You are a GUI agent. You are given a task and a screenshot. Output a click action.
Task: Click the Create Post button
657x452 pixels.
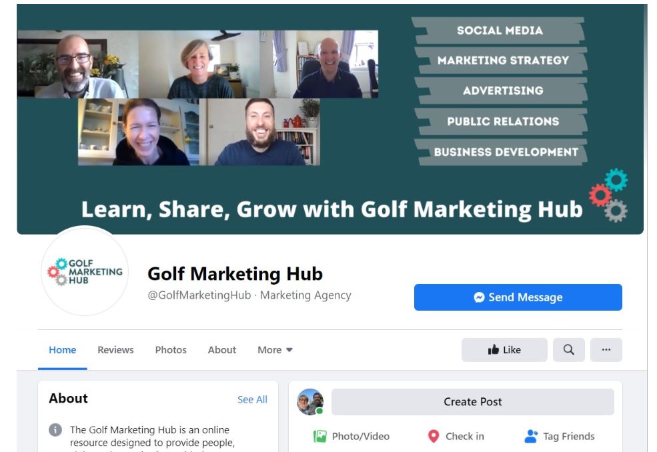[472, 402]
